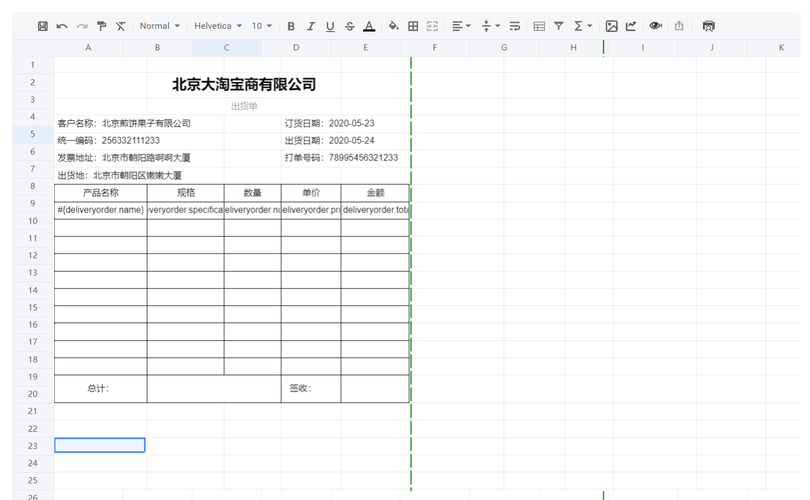
Task: Undo the last action
Action: 62,25
